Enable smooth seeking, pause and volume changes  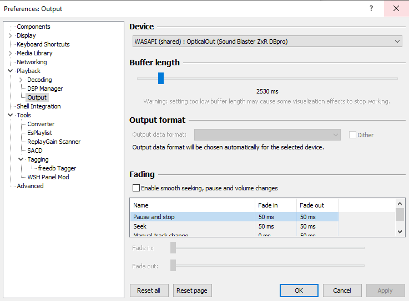(137, 188)
